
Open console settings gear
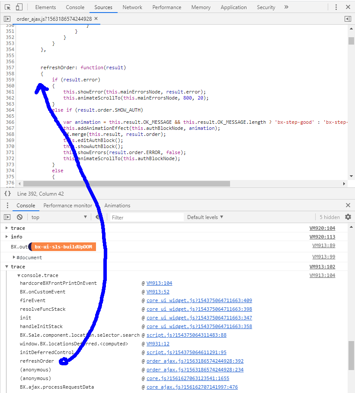(x=348, y=217)
